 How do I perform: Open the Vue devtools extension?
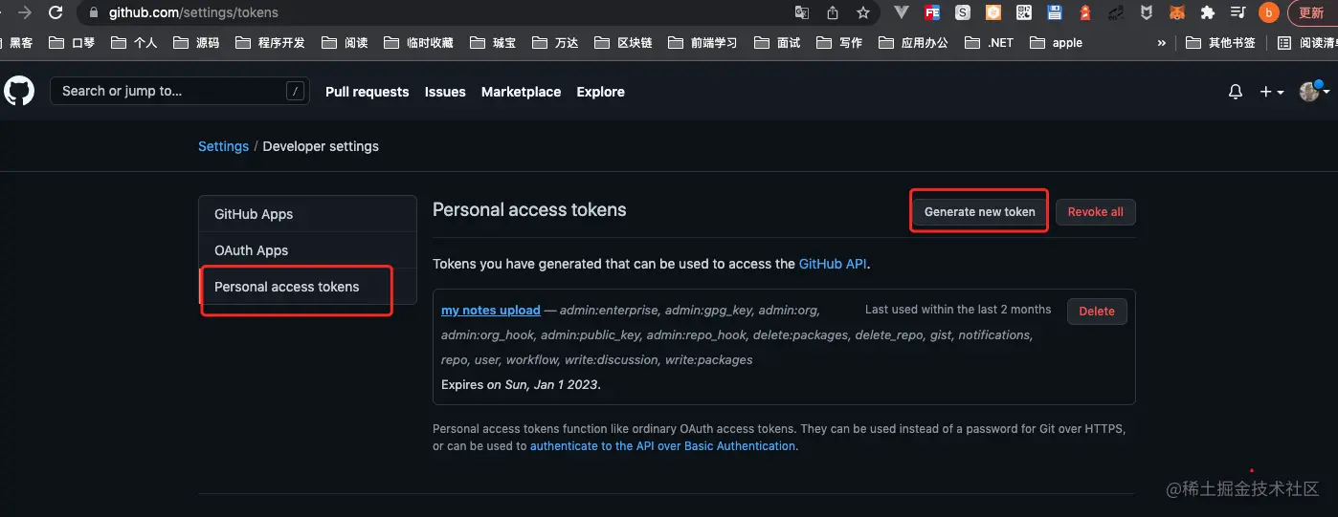point(902,12)
